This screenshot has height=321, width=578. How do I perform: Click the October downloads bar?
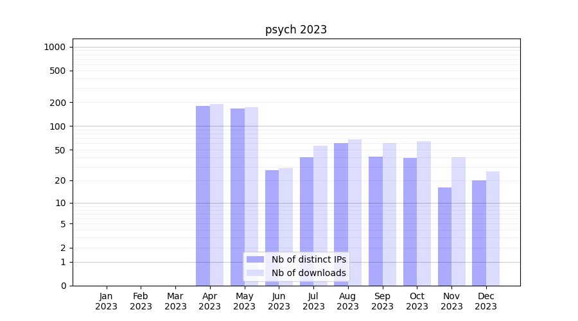pyautogui.click(x=424, y=213)
